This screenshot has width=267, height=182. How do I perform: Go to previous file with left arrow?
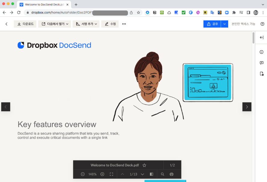6,107
